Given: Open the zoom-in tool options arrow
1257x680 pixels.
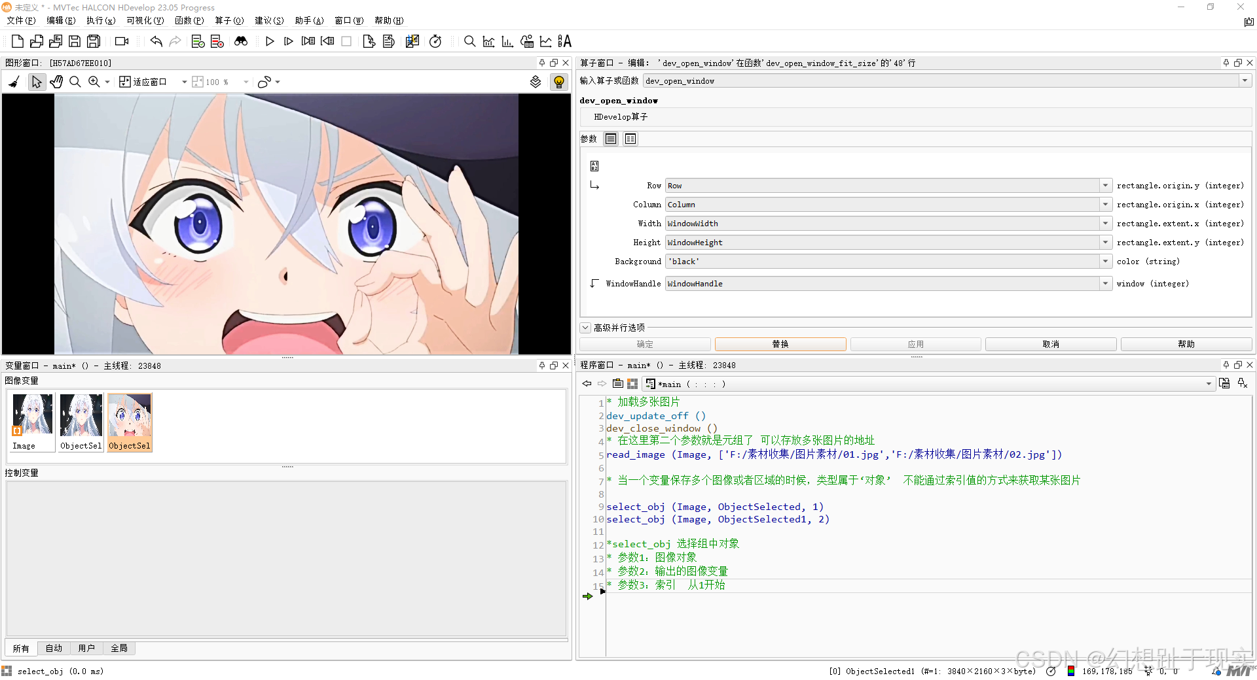Looking at the screenshot, I should pyautogui.click(x=107, y=82).
